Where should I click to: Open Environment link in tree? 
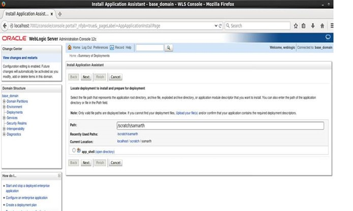[x=14, y=107]
